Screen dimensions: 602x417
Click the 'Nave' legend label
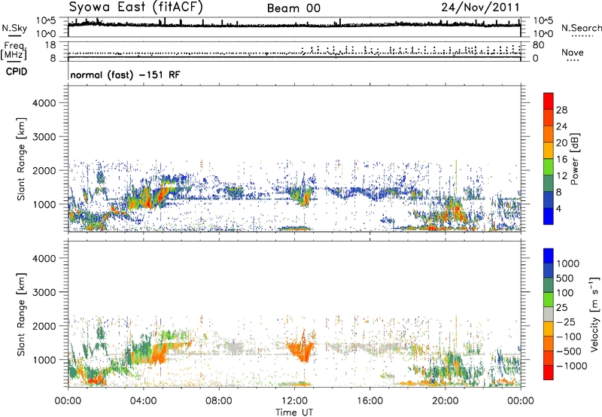573,52
